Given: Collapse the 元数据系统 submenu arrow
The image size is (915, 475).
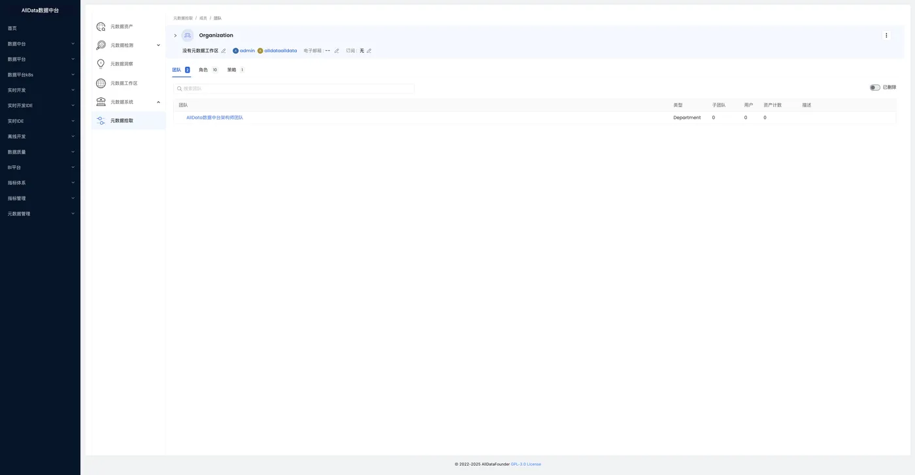Looking at the screenshot, I should 158,102.
